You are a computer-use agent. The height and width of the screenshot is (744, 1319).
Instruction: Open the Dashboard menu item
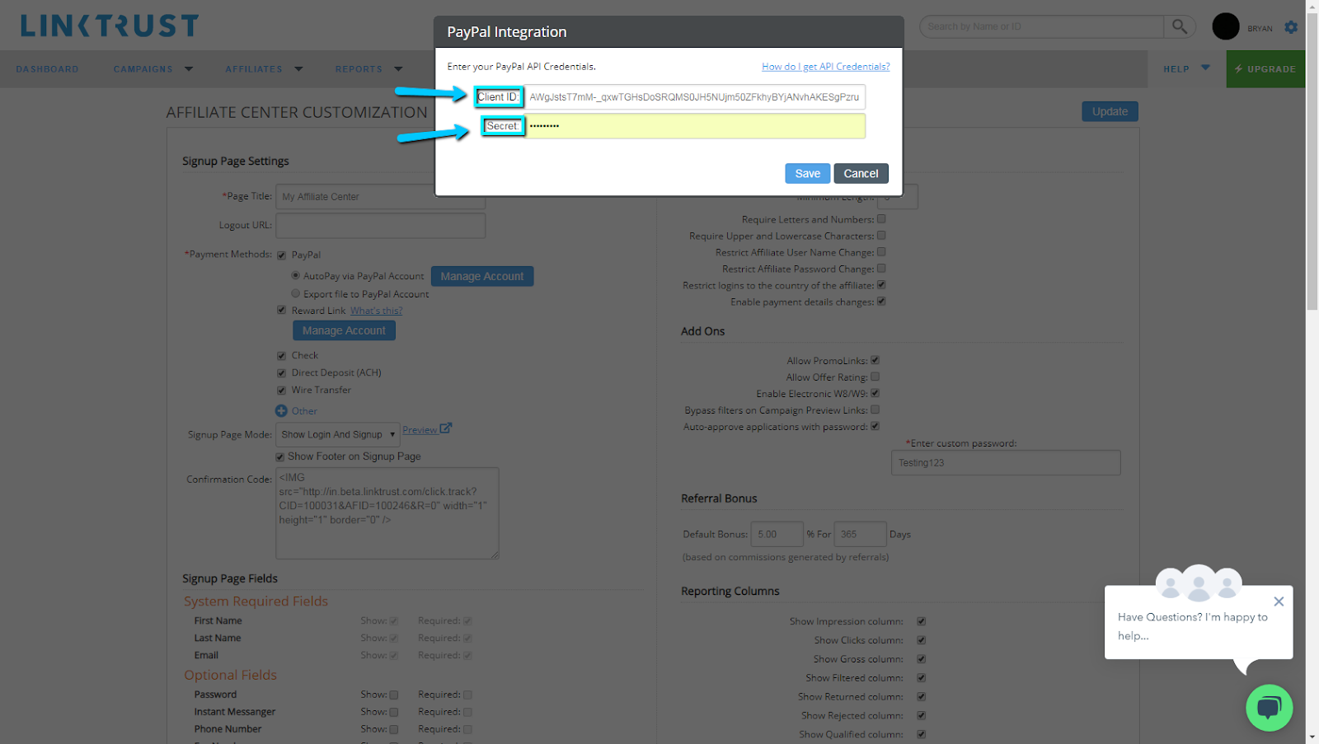(x=47, y=69)
